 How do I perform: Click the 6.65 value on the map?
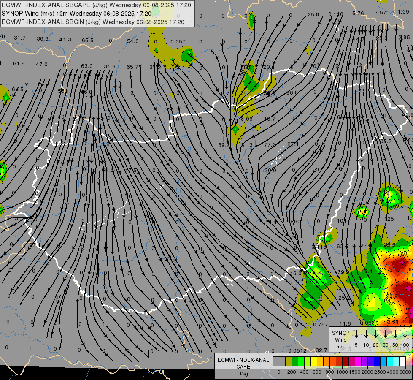(18, 90)
